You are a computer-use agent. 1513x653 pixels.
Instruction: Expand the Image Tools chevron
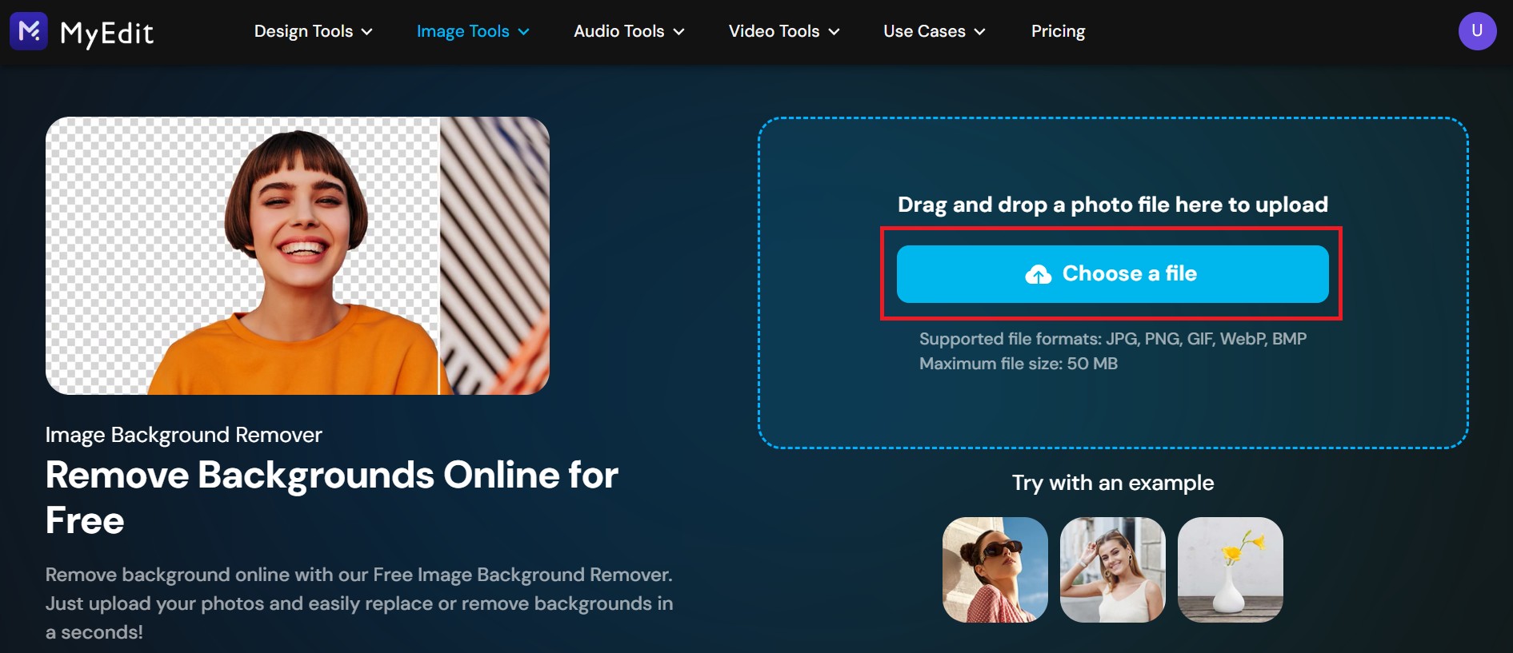pos(524,32)
